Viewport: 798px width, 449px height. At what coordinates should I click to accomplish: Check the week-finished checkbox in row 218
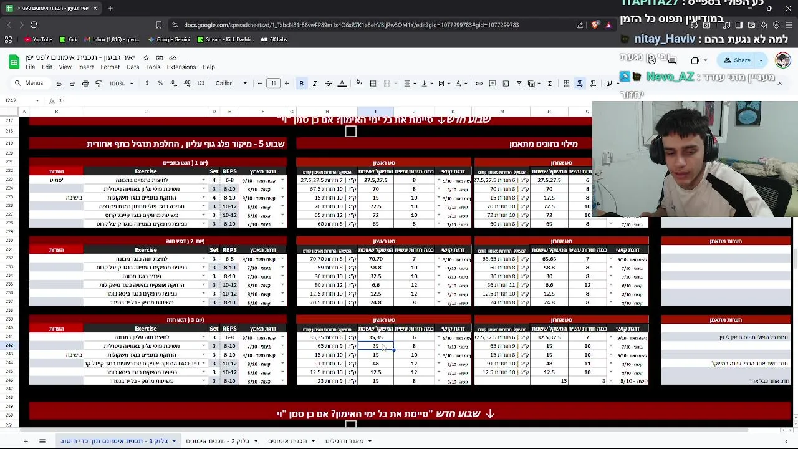[x=350, y=132]
